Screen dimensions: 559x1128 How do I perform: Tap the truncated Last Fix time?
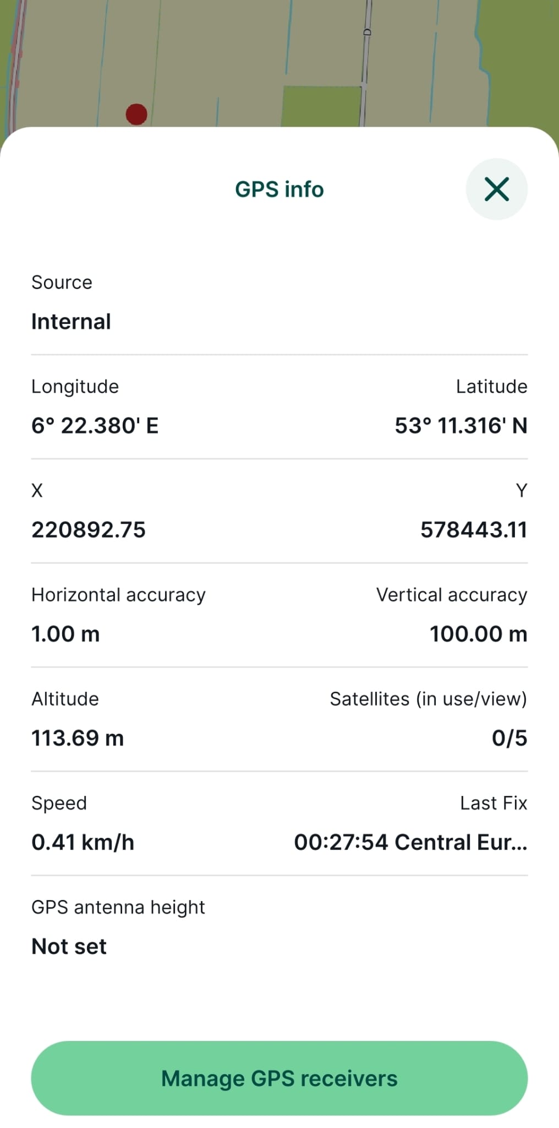point(410,842)
